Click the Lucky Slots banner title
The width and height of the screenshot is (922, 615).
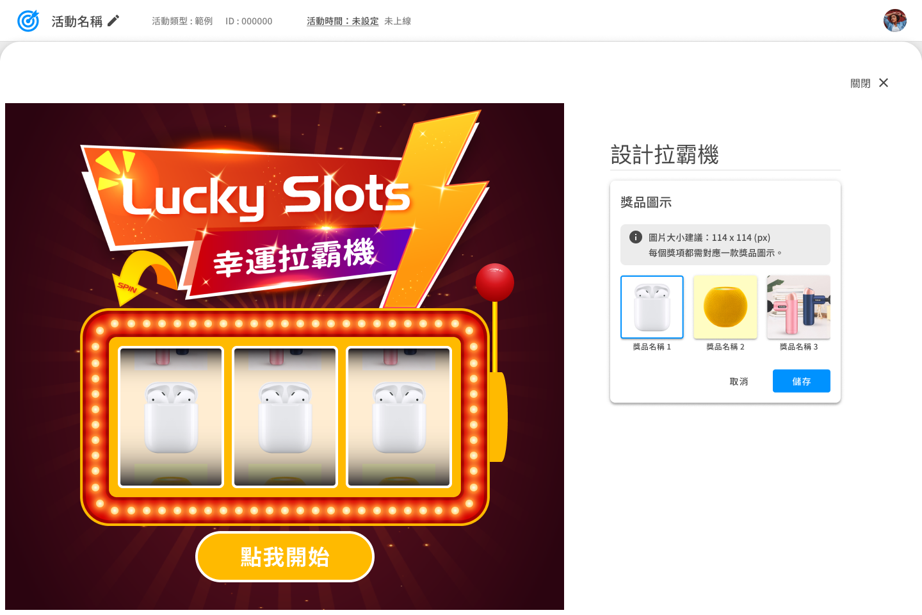pos(266,195)
